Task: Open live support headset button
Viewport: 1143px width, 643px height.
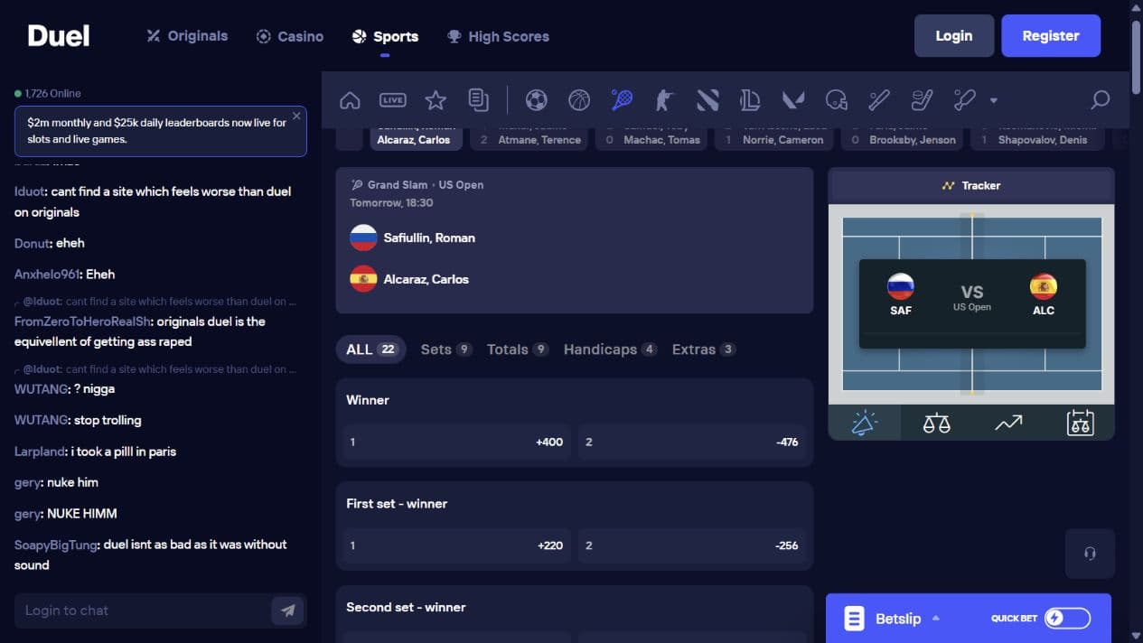Action: pyautogui.click(x=1090, y=554)
